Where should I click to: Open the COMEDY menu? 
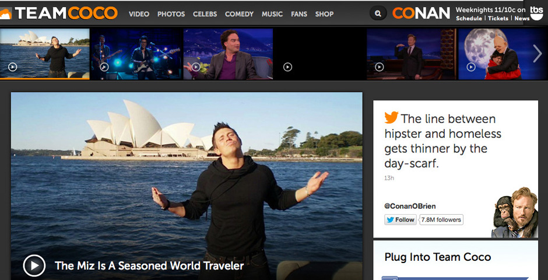tap(239, 15)
